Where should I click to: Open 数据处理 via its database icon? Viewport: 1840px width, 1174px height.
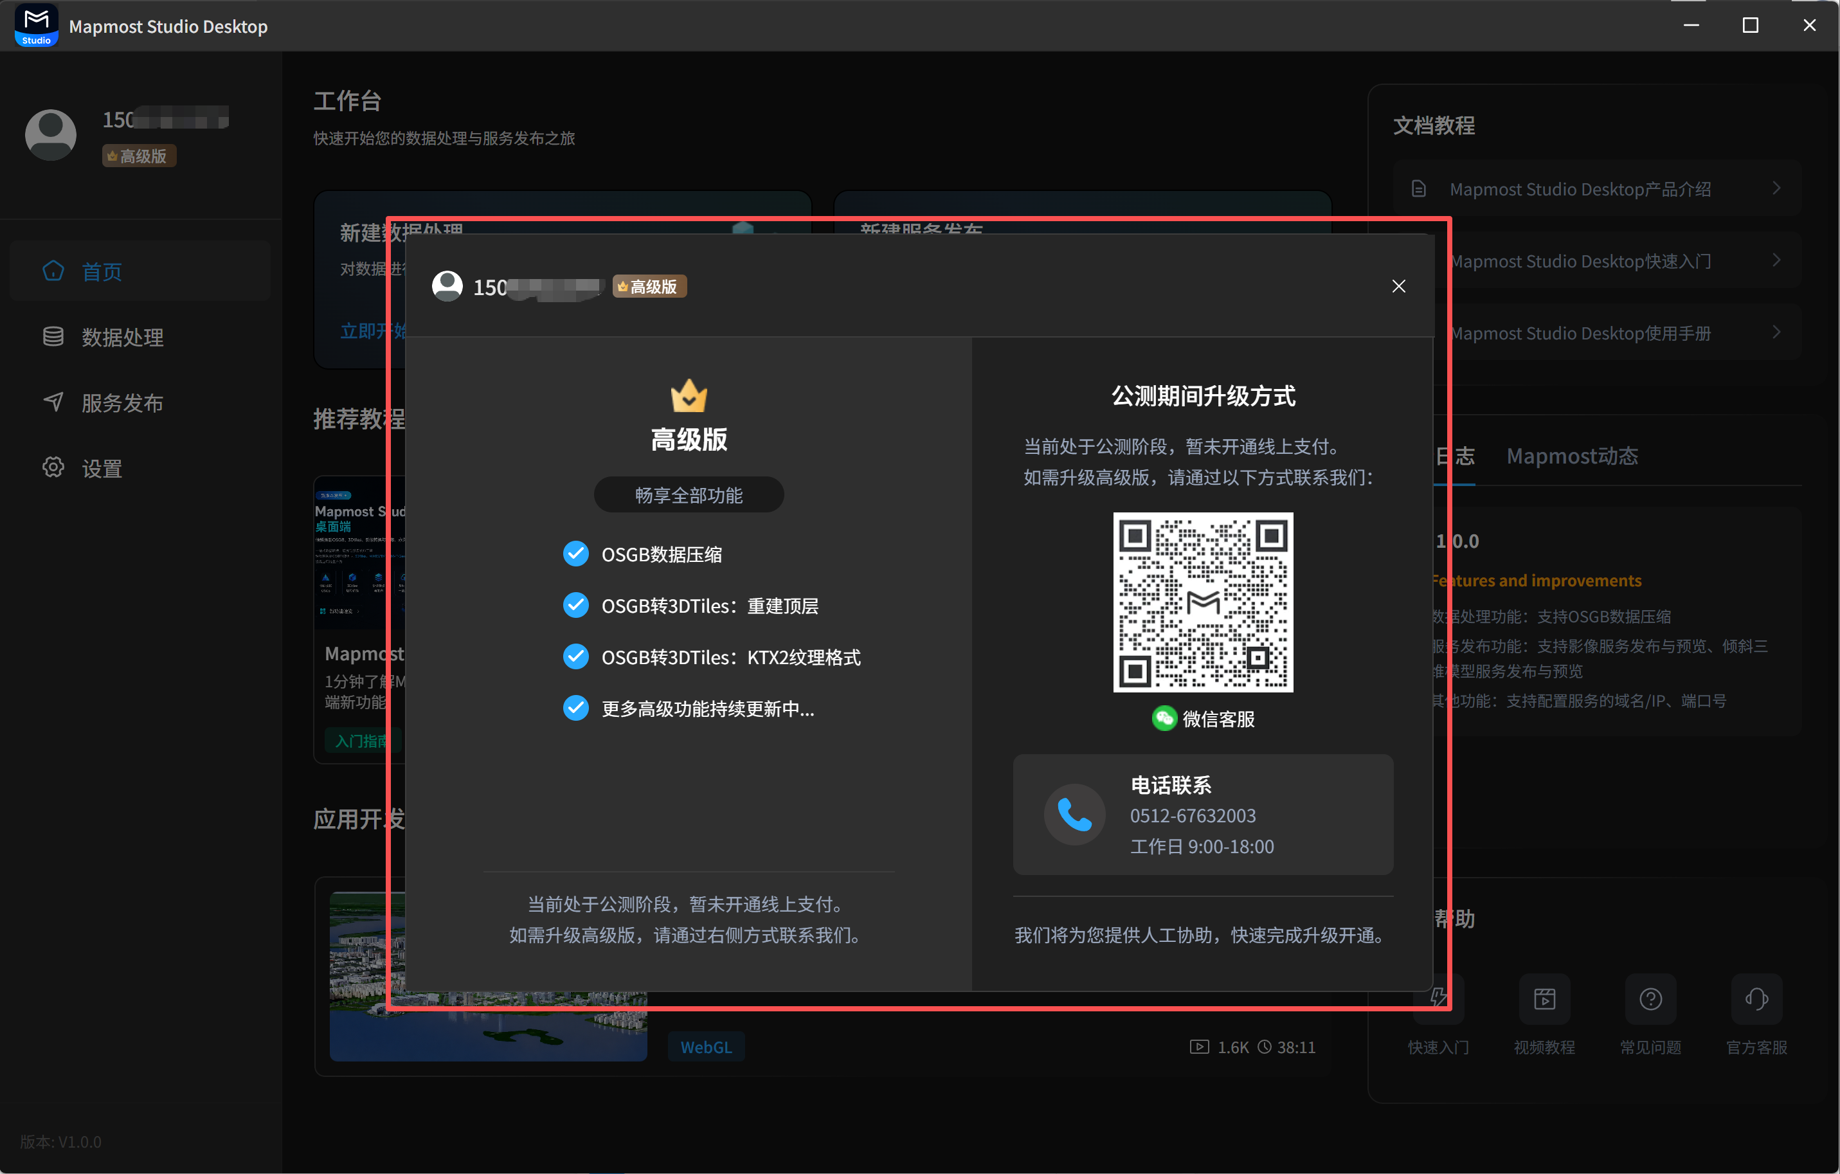click(x=53, y=336)
